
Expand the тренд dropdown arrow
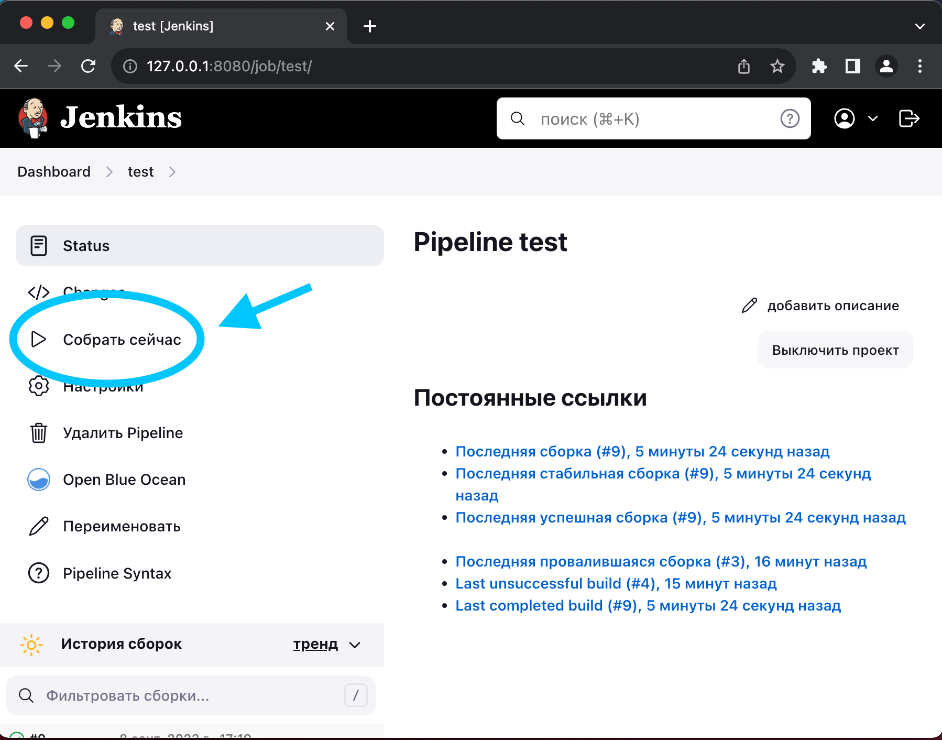(x=355, y=645)
